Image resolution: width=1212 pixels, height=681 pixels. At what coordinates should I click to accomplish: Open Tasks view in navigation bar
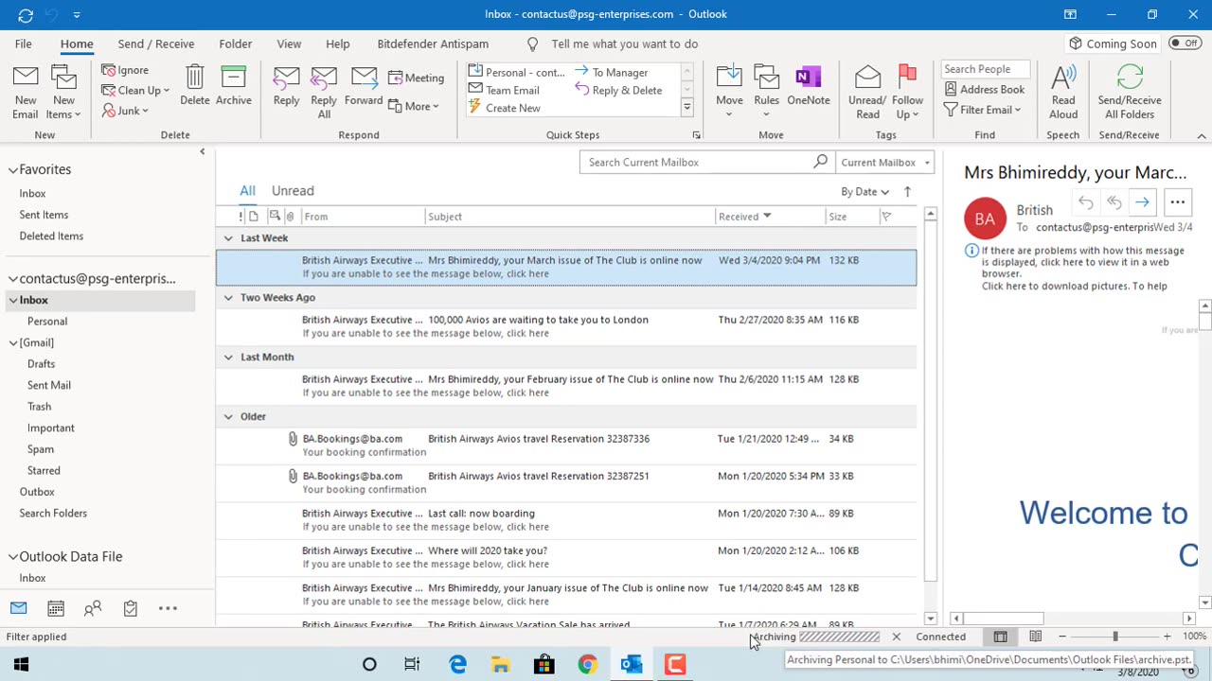131,608
